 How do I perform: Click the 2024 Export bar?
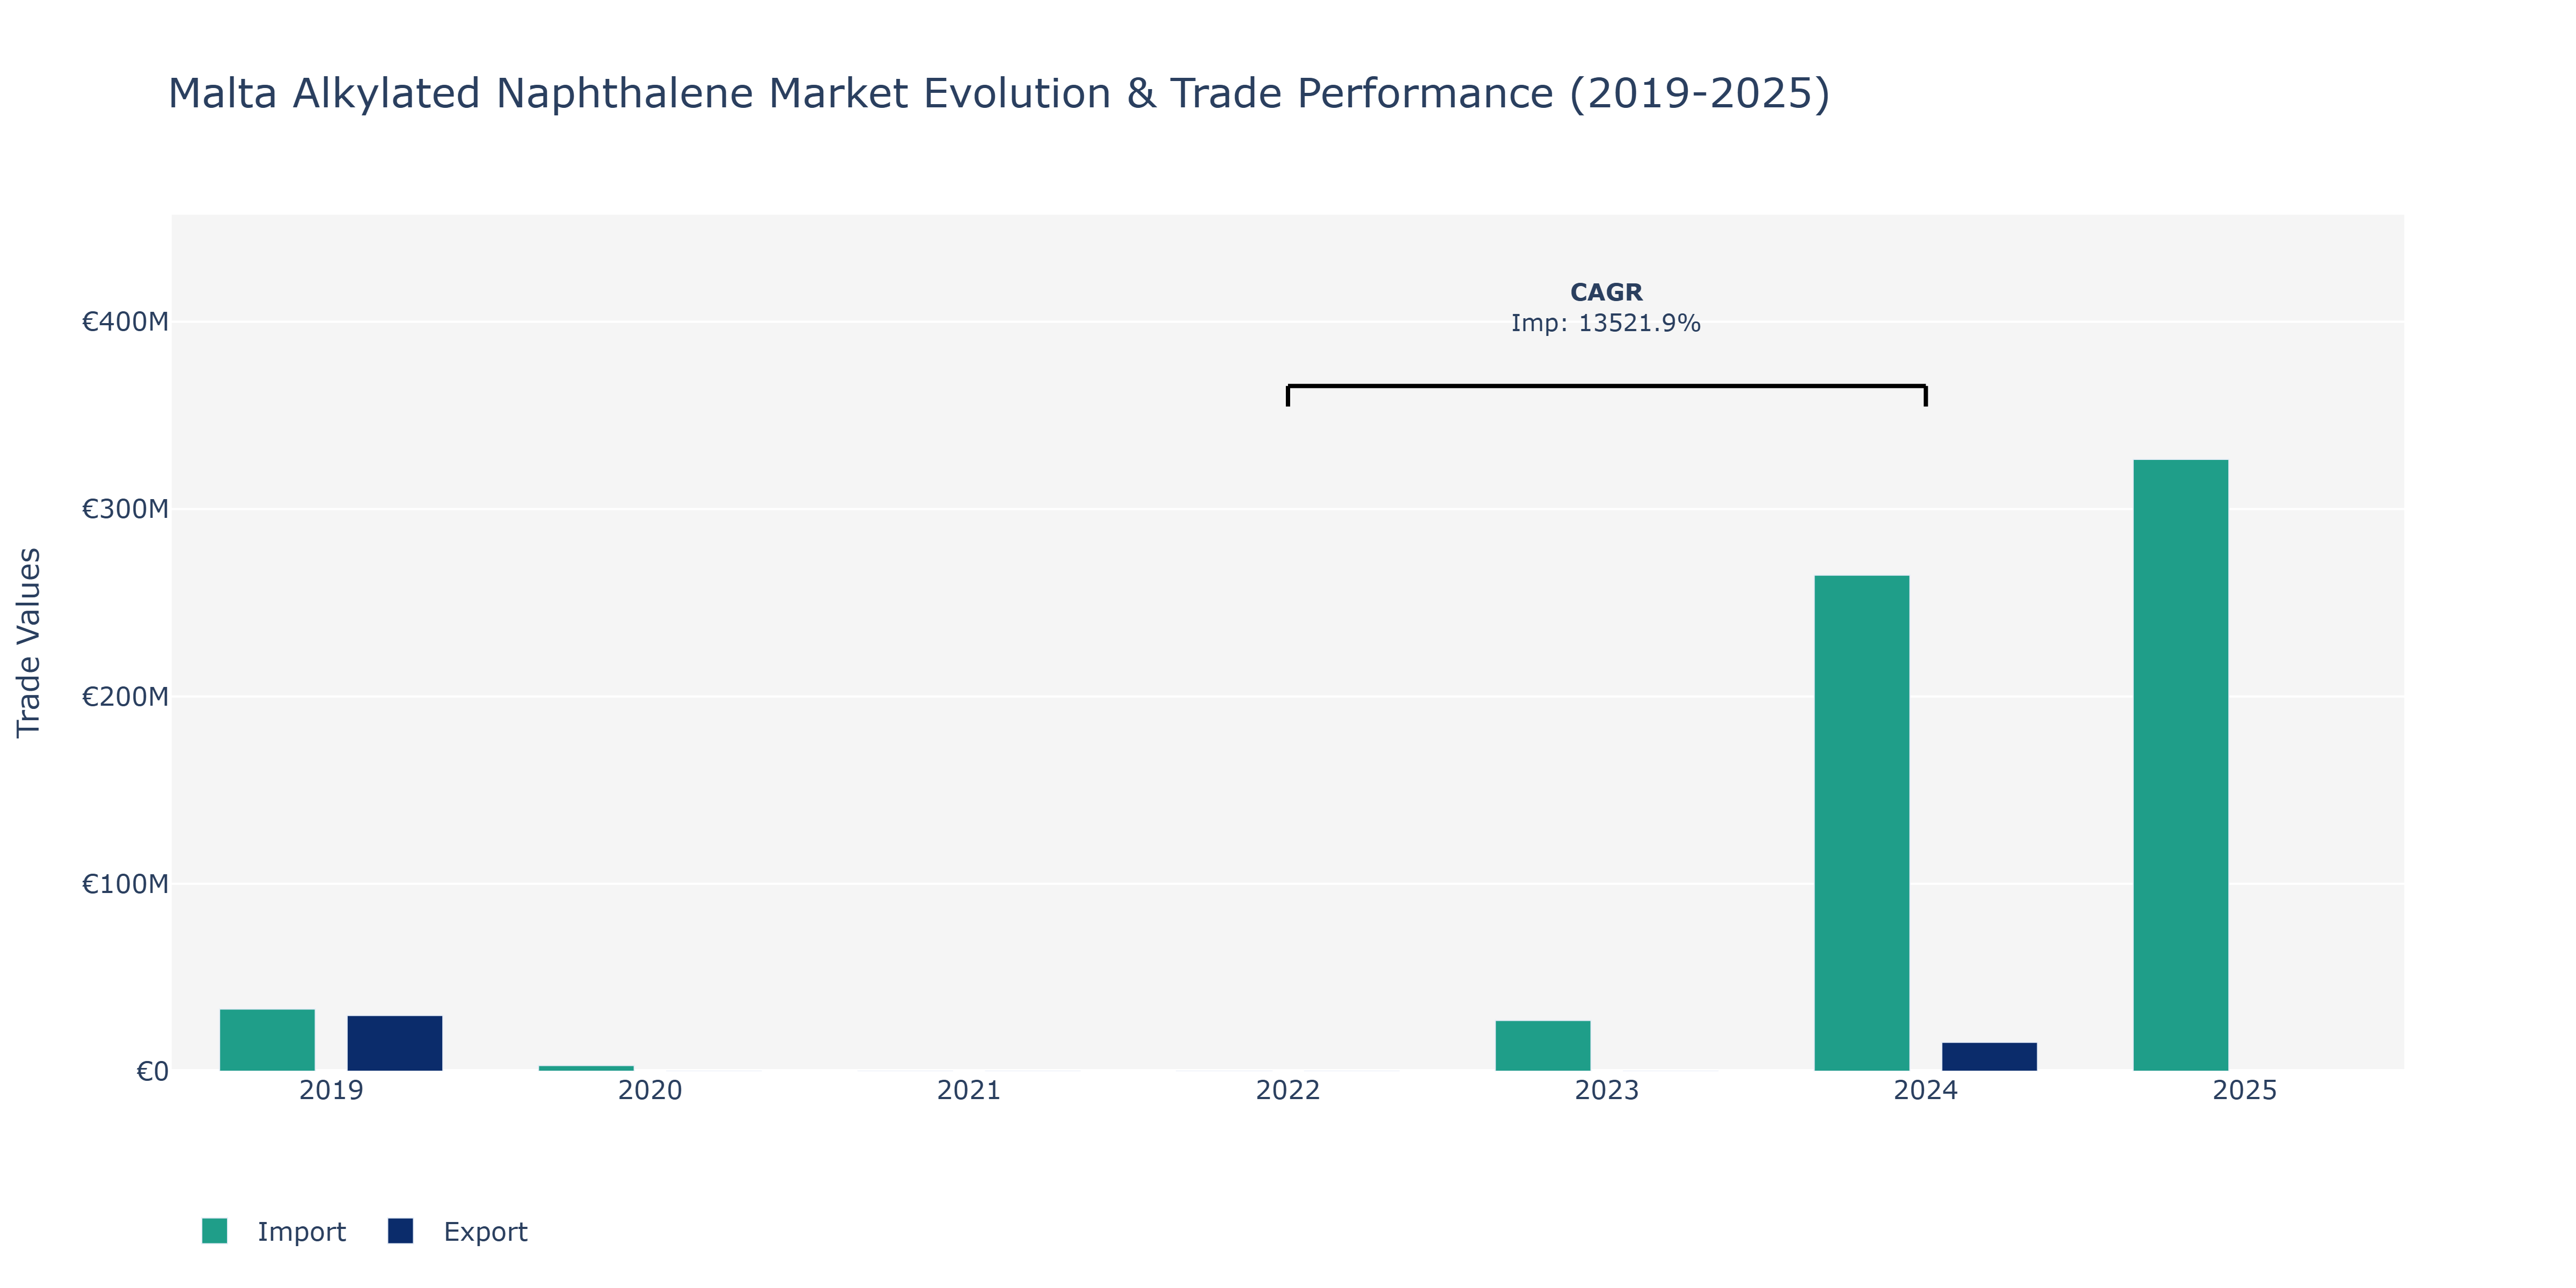[1989, 1057]
